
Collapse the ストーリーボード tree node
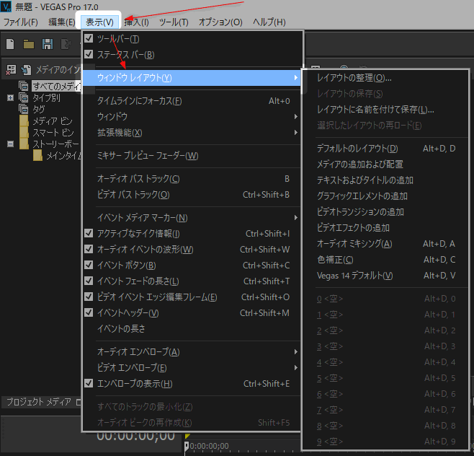10,144
